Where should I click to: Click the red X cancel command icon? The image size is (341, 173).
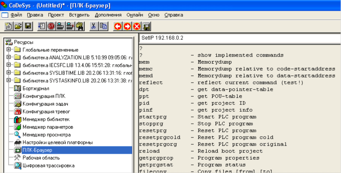point(137,27)
